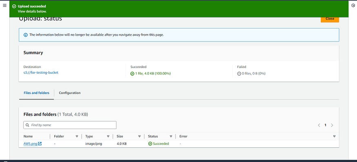Click the green check icon beside Upload succeeded
Image resolution: width=357 pixels, height=162 pixels.
pos(14,7)
